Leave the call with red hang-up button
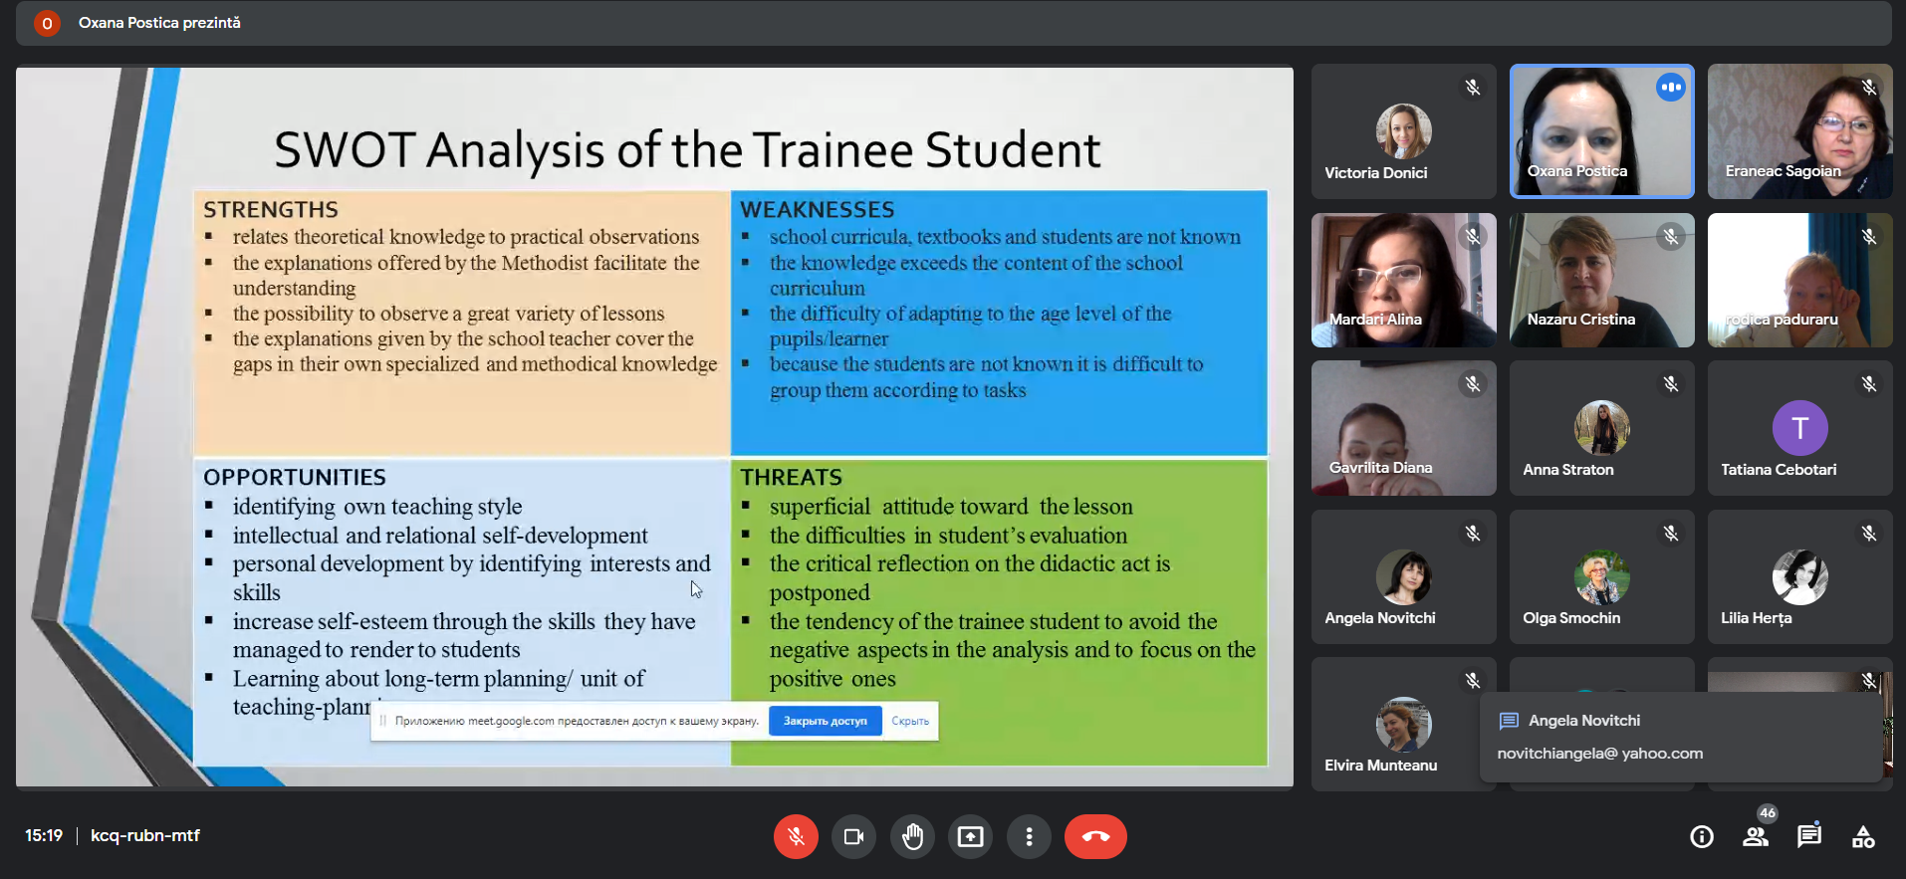 1095,836
